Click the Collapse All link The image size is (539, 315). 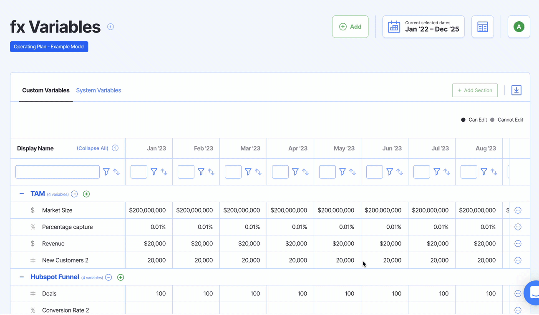pos(92,148)
